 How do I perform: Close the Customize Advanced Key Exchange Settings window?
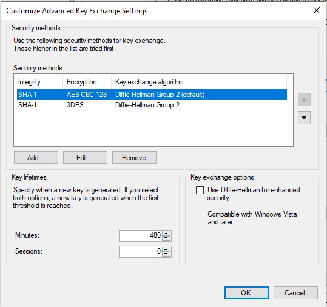coord(317,10)
